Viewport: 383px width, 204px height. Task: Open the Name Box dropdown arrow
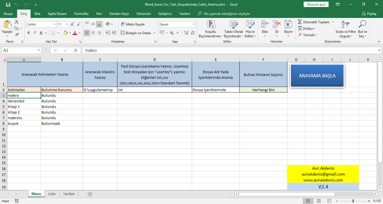click(x=39, y=50)
